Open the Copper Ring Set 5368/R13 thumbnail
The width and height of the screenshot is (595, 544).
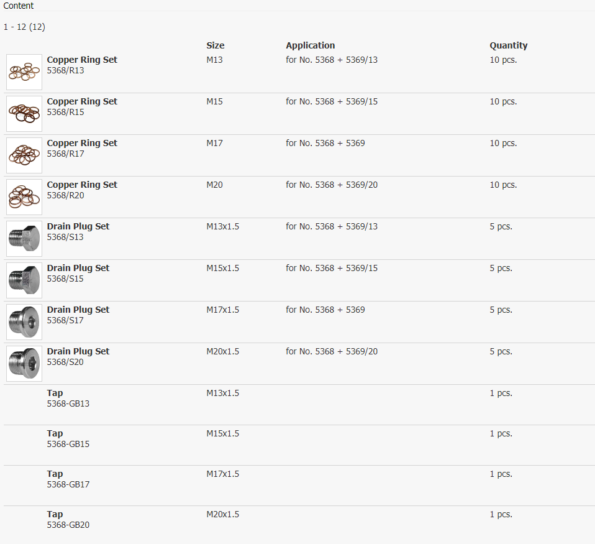24,71
